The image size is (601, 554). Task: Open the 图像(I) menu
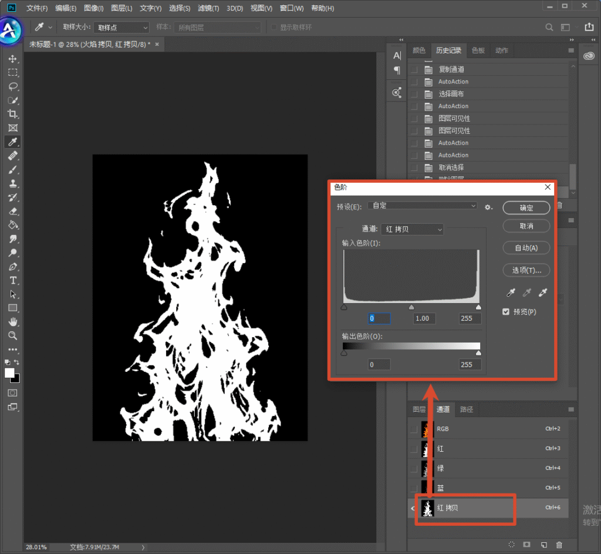click(93, 8)
